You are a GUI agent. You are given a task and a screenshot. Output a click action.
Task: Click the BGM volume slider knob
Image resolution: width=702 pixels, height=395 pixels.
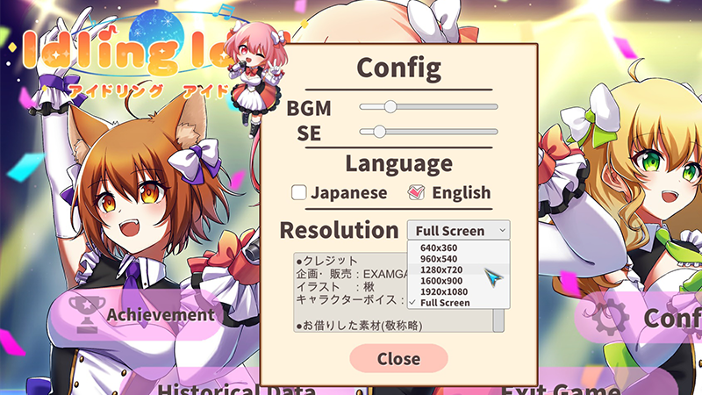click(390, 106)
